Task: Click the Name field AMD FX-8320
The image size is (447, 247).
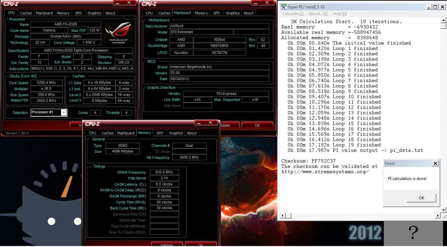Action: pos(65,24)
